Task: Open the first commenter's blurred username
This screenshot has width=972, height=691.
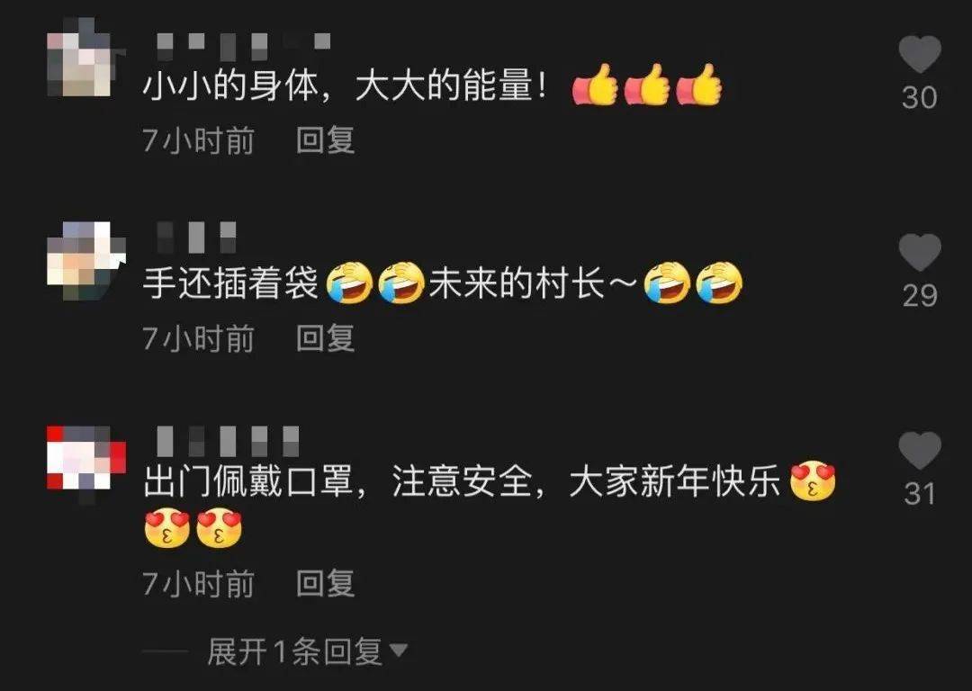Action: tap(243, 44)
